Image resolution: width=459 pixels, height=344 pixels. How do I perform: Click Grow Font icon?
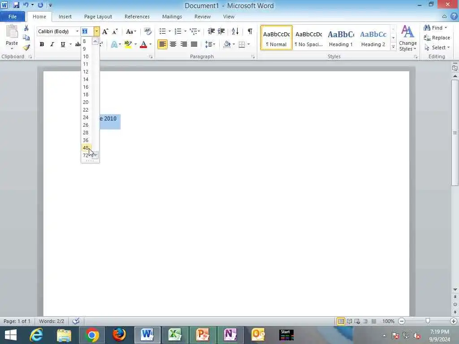coord(105,32)
